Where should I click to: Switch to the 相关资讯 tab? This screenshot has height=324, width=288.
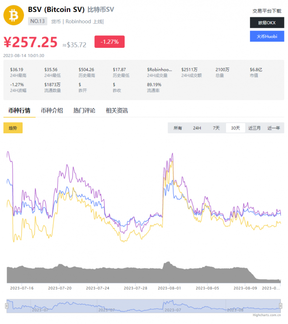click(117, 111)
